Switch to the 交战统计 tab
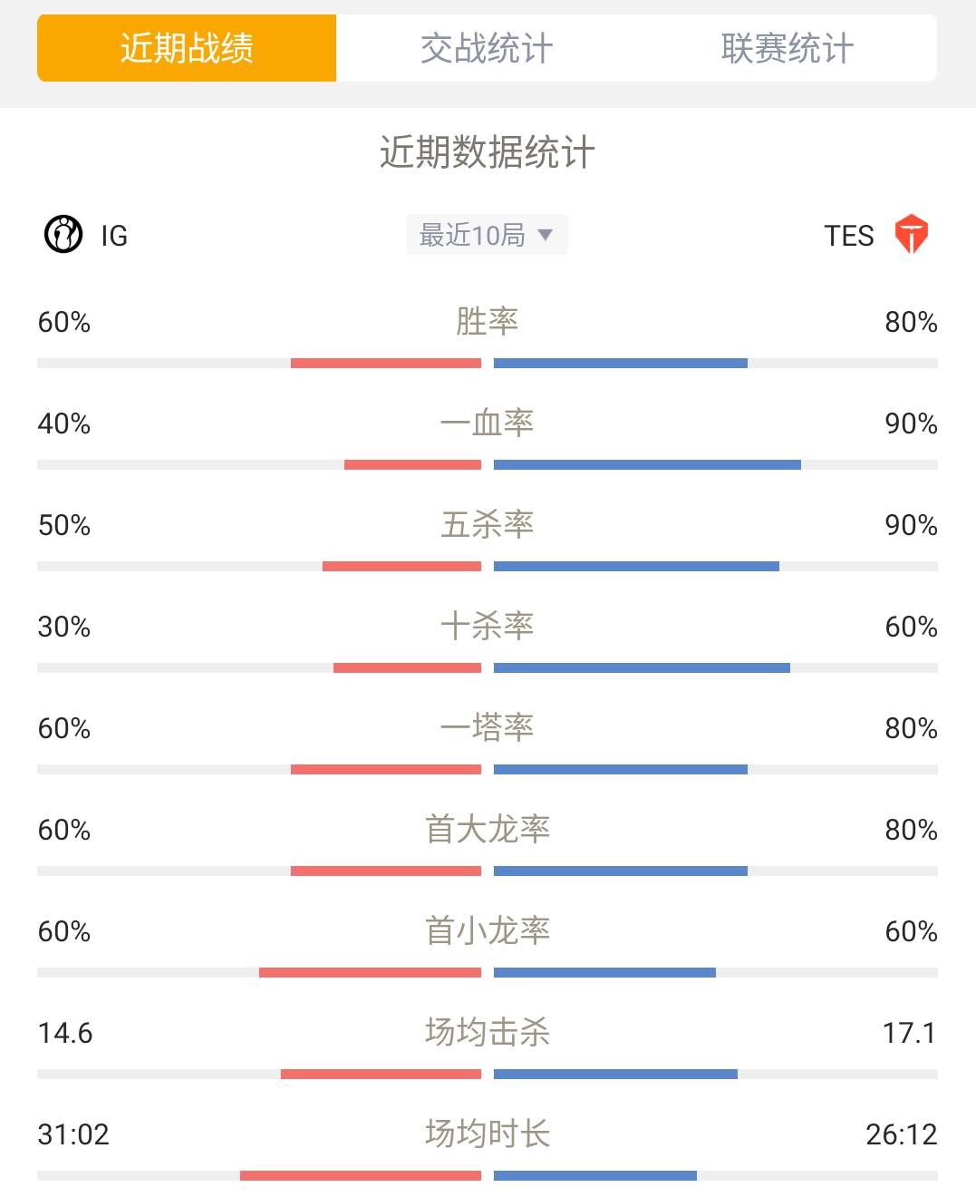 tap(487, 48)
